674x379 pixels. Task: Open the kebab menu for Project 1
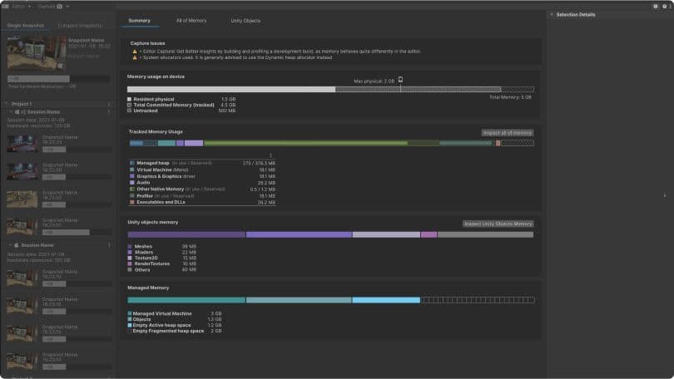(109, 105)
